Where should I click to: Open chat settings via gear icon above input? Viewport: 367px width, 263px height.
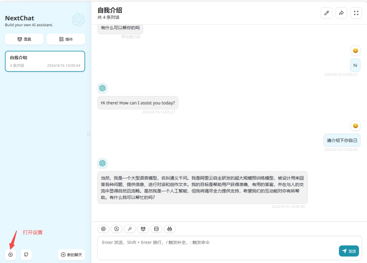[103, 229]
